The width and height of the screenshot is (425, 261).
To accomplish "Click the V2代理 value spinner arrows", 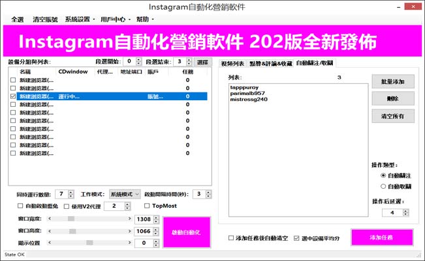I will [127, 206].
